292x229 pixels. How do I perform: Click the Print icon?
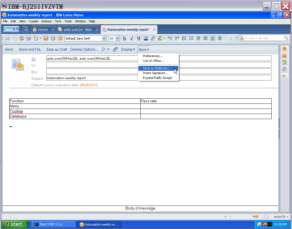(53, 38)
